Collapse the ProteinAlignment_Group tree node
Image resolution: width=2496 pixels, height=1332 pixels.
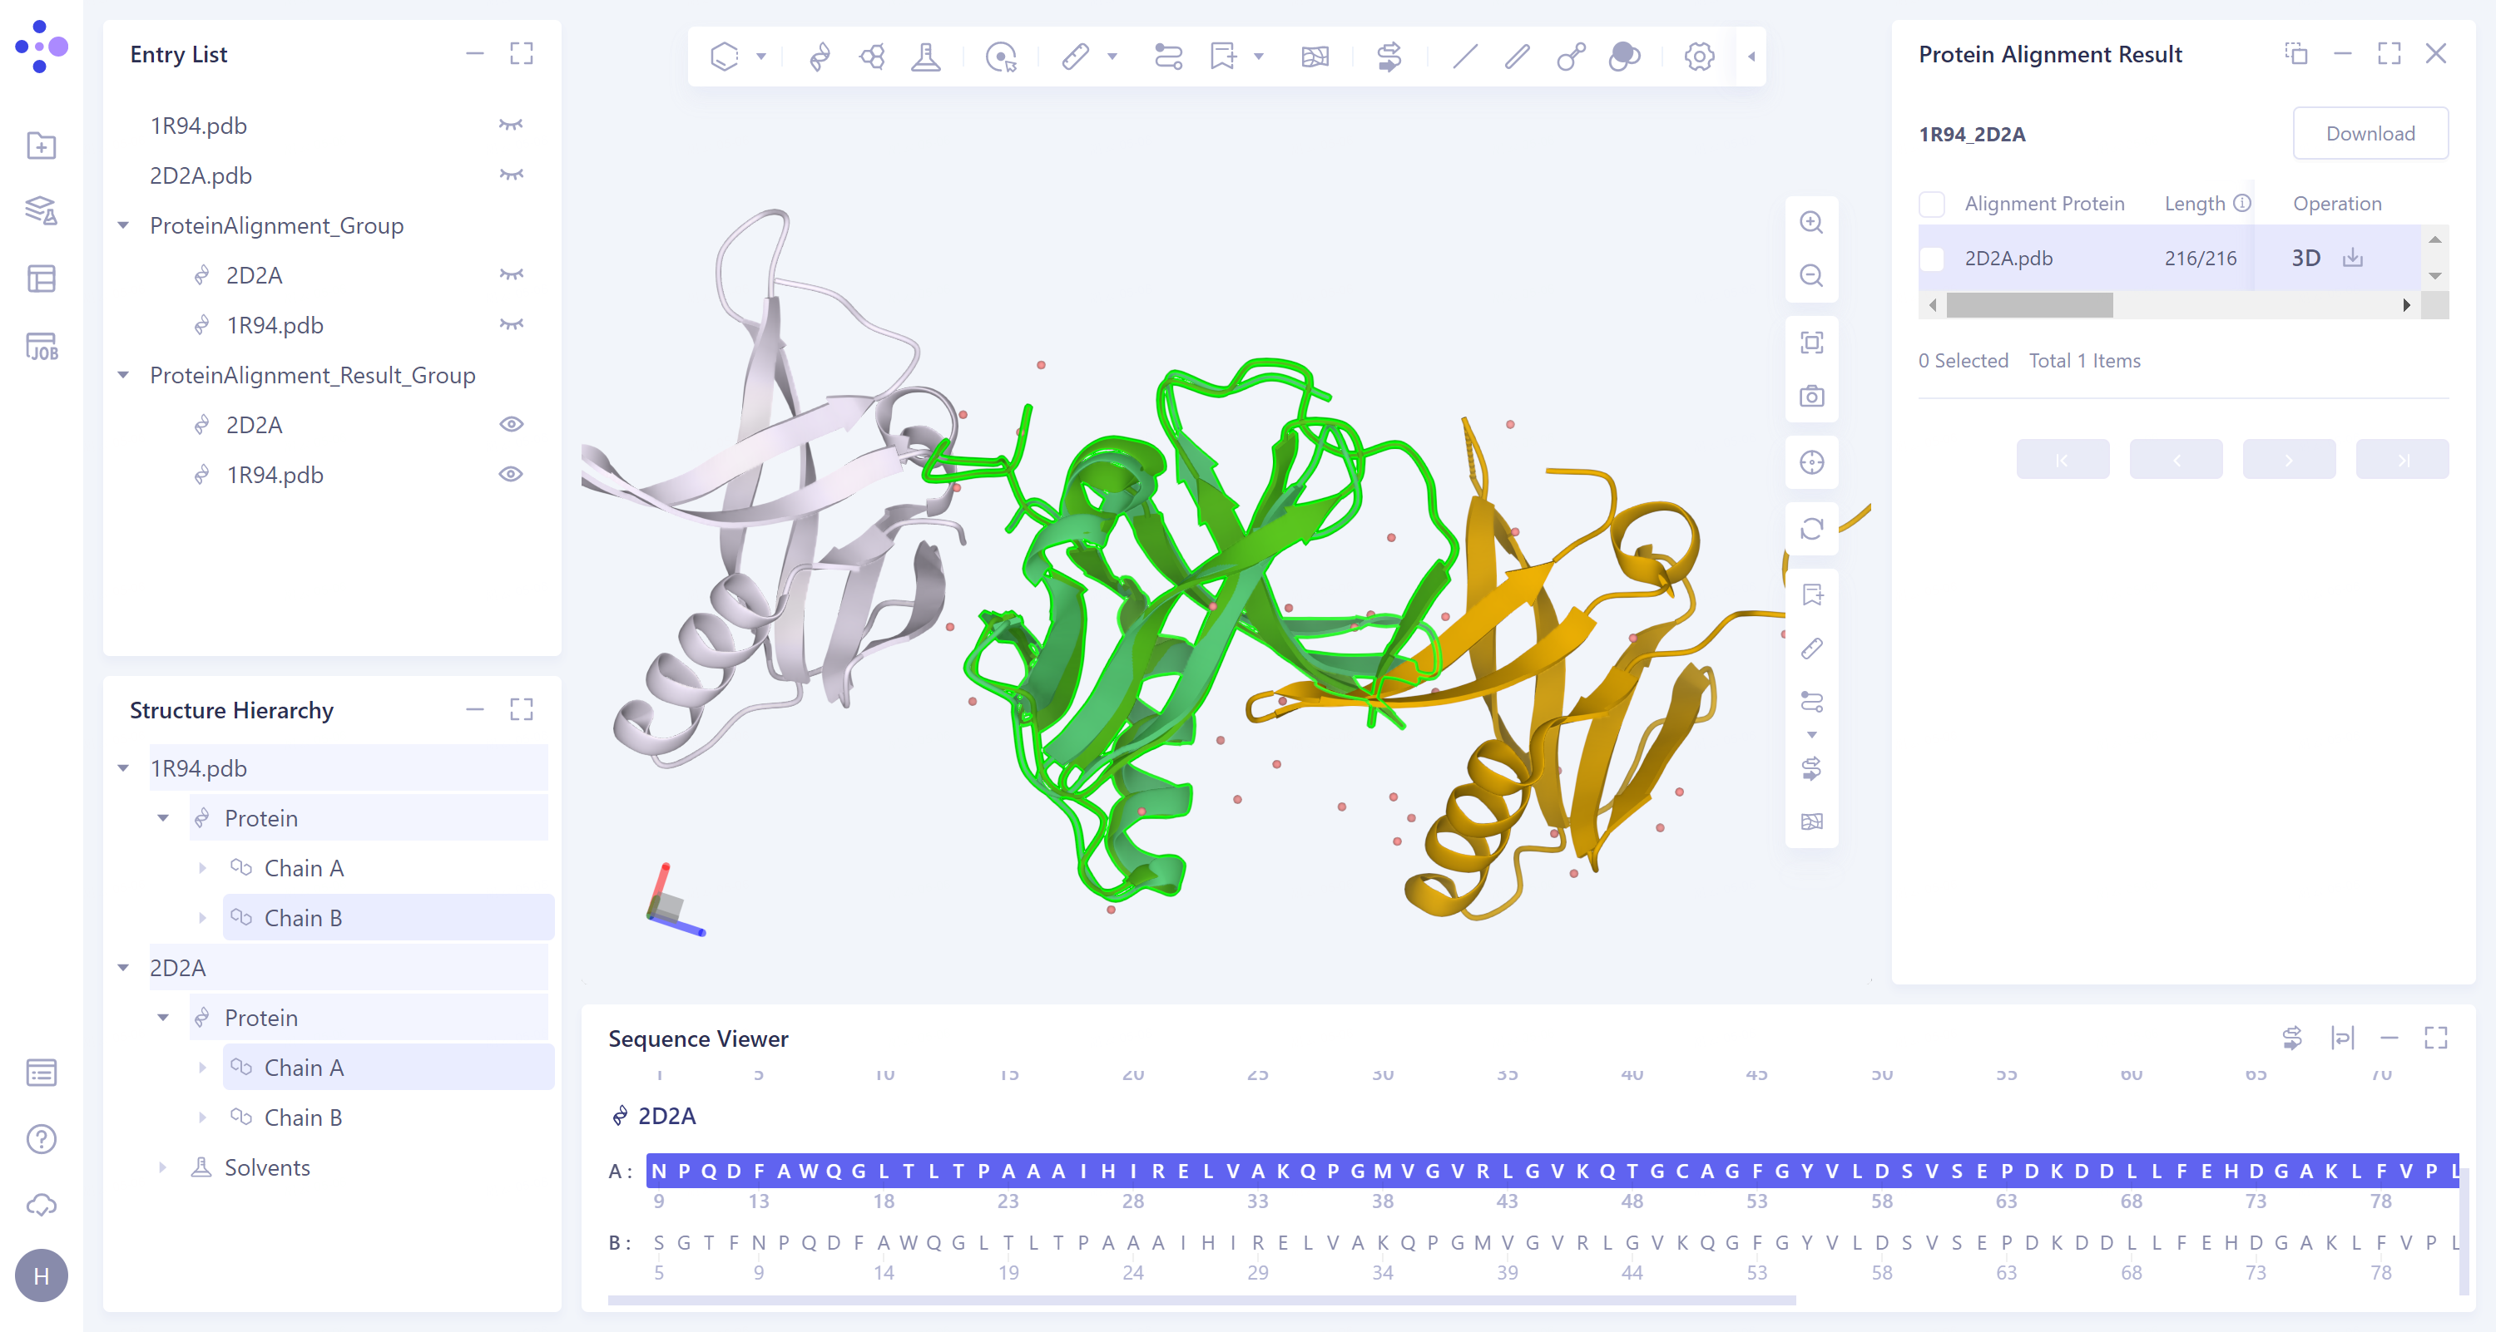124,225
